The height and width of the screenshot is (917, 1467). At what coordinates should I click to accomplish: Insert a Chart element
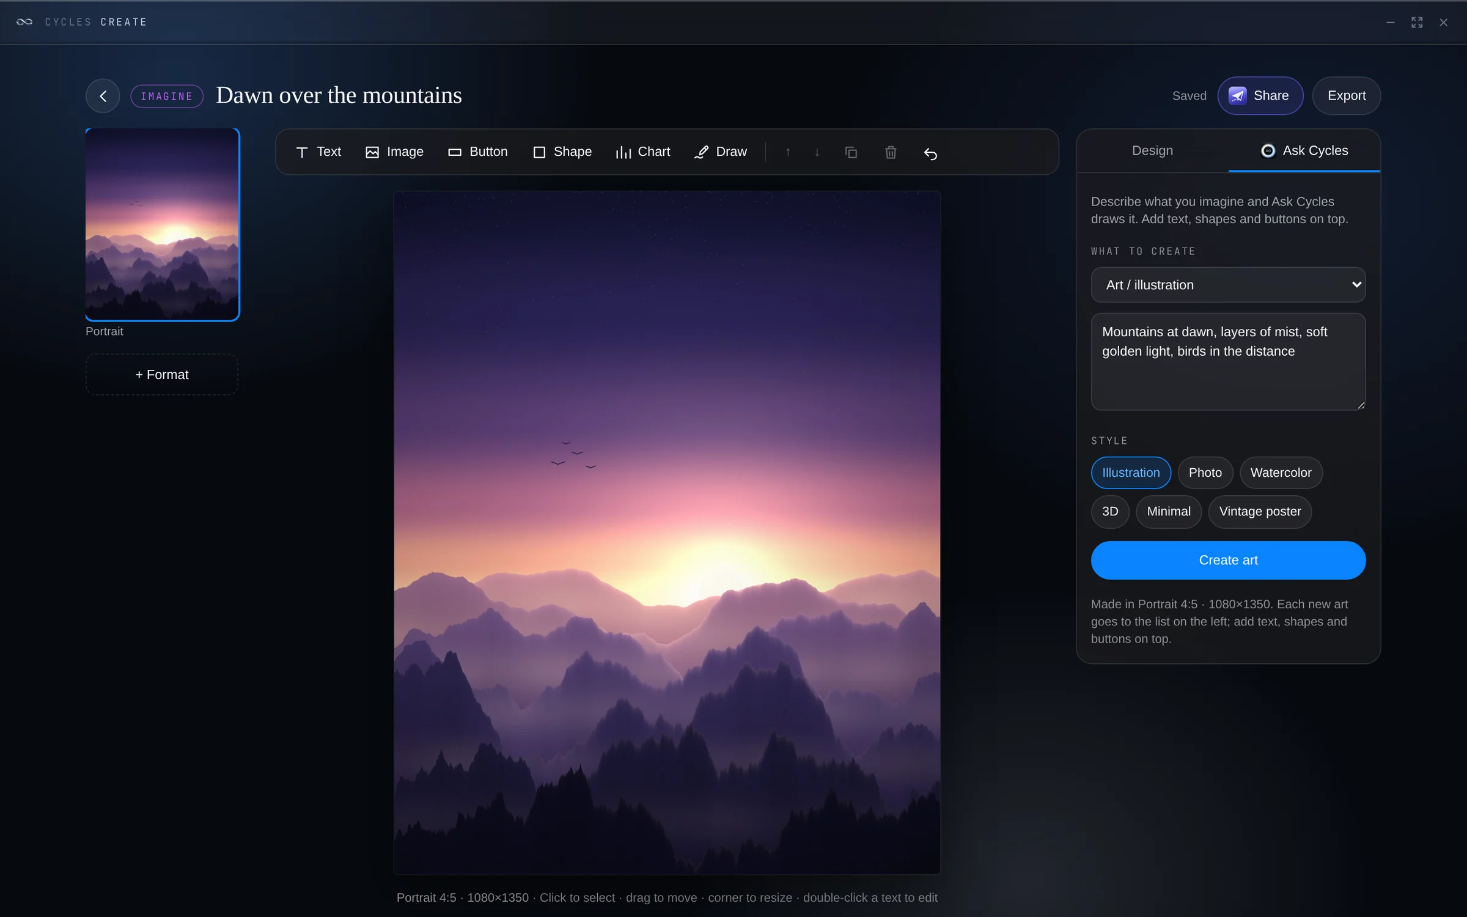[642, 152]
